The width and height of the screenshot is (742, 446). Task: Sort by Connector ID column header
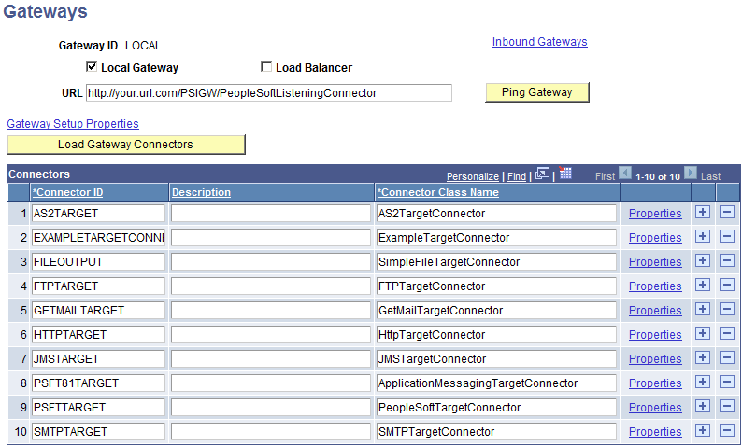point(67,192)
